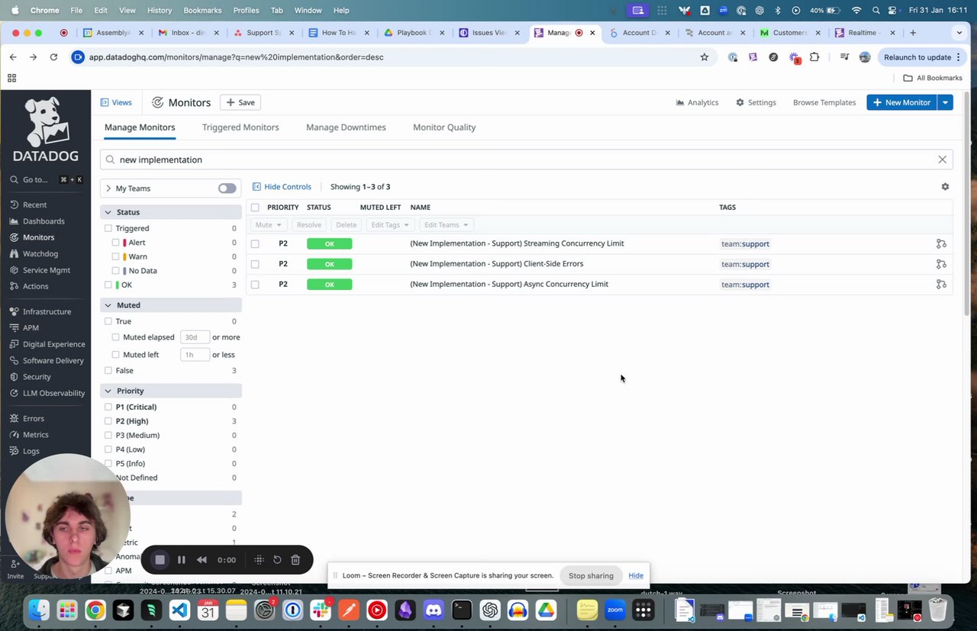Switch to the Monitor Quality tab
977x631 pixels.
point(444,127)
